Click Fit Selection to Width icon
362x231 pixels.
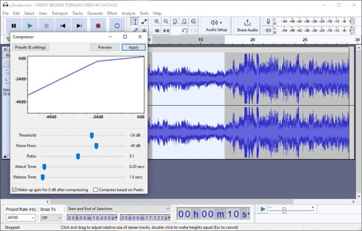click(x=175, y=21)
